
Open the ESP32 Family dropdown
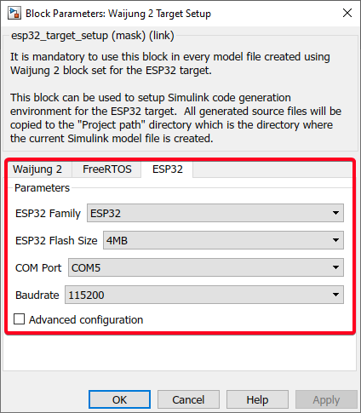pos(215,213)
